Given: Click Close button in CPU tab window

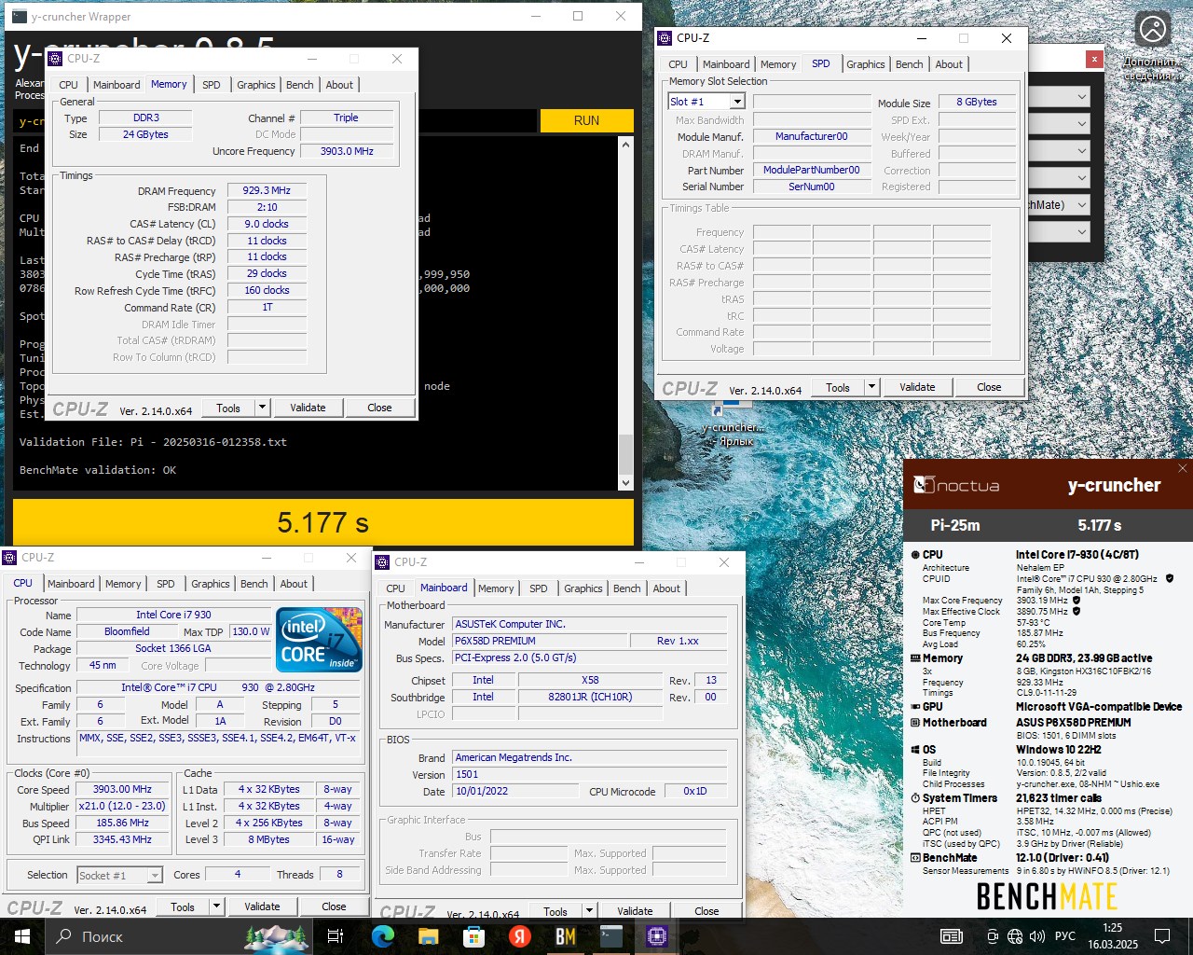Looking at the screenshot, I should pyautogui.click(x=334, y=907).
